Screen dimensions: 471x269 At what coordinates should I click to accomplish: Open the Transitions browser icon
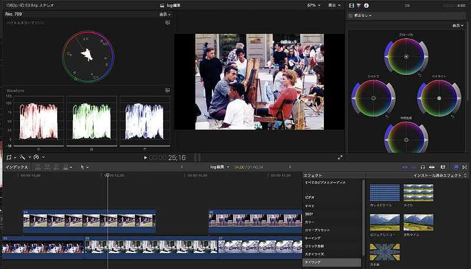pos(465,167)
